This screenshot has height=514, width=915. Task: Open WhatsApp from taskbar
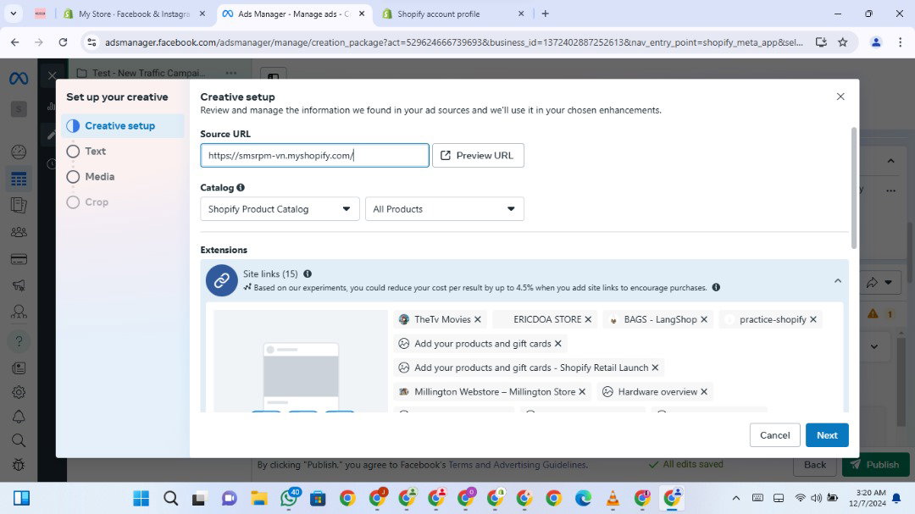click(290, 498)
